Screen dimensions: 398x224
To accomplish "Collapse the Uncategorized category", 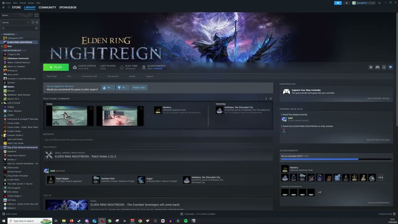I will point(2,50).
